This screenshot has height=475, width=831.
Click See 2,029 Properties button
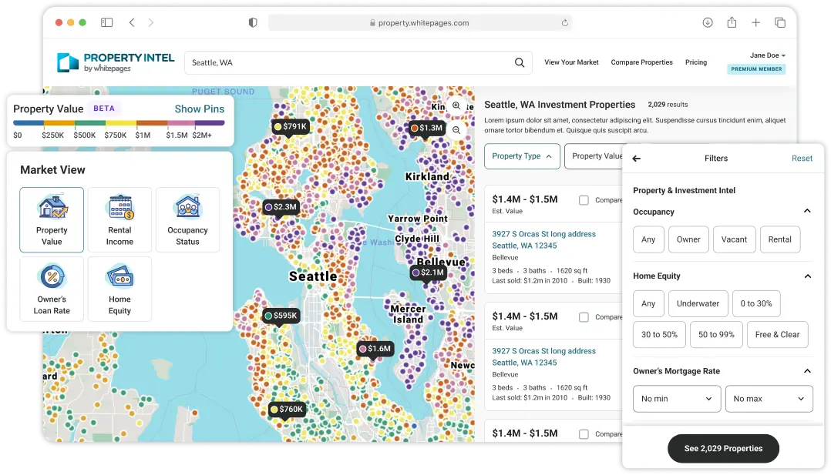[x=723, y=449]
